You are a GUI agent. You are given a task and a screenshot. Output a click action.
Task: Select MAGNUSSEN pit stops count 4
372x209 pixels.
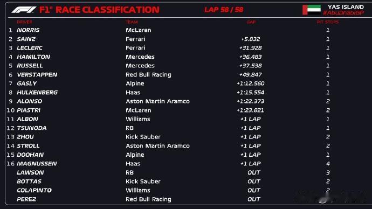(328, 164)
